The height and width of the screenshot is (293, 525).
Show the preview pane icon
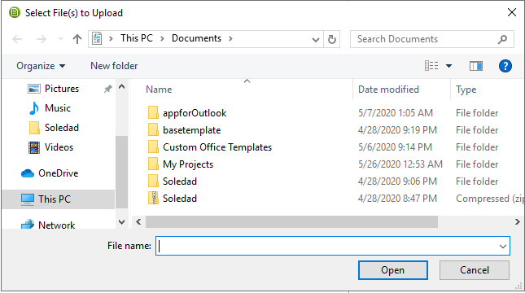click(x=476, y=66)
